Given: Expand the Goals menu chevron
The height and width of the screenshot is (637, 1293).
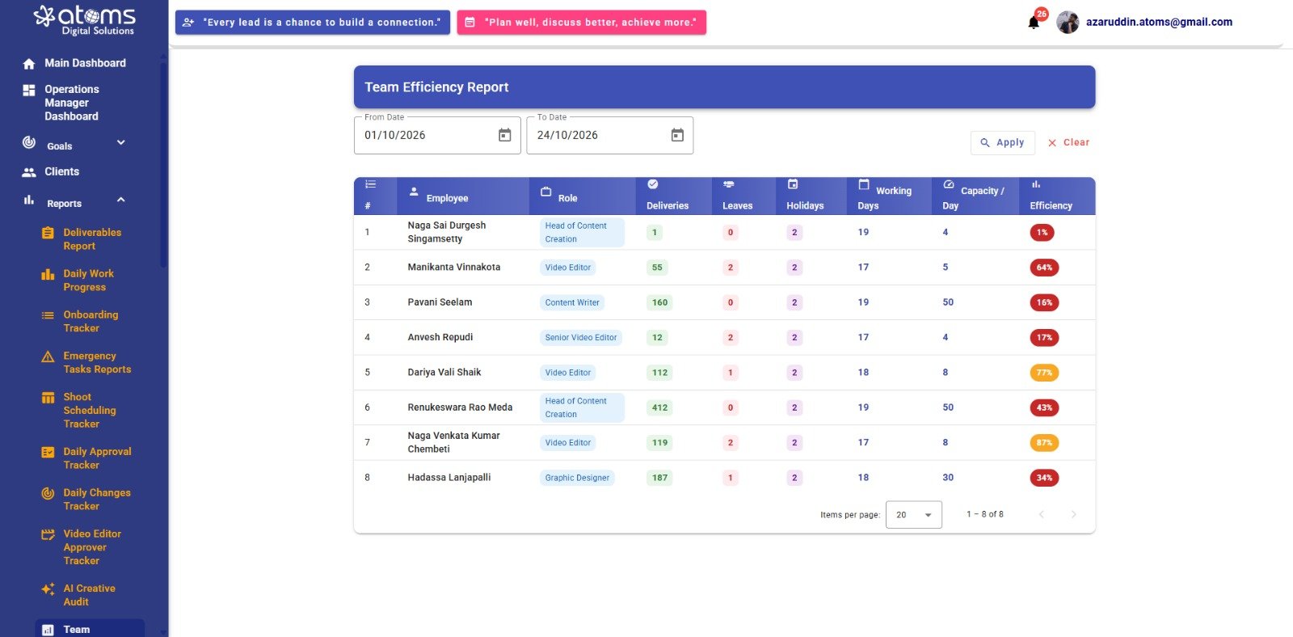Looking at the screenshot, I should [121, 143].
